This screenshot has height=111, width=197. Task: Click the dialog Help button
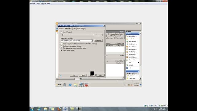[x=100, y=75]
